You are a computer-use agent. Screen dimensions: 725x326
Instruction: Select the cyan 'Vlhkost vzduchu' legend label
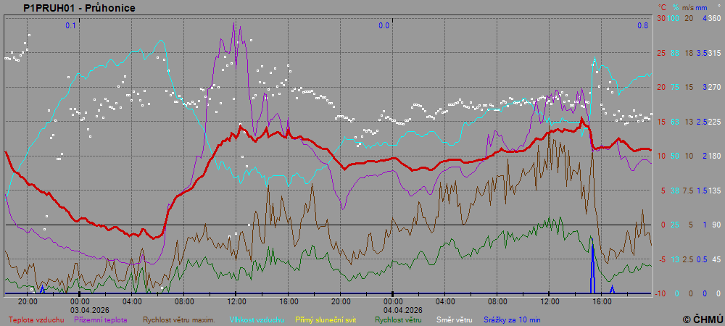[257, 319]
